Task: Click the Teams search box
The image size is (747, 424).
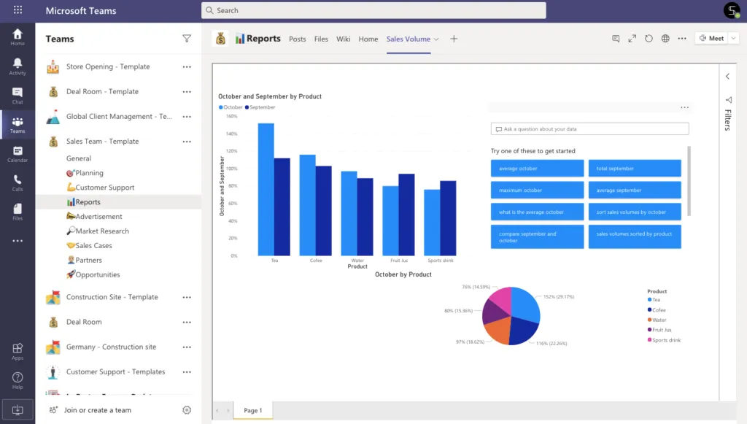Action: coord(373,10)
